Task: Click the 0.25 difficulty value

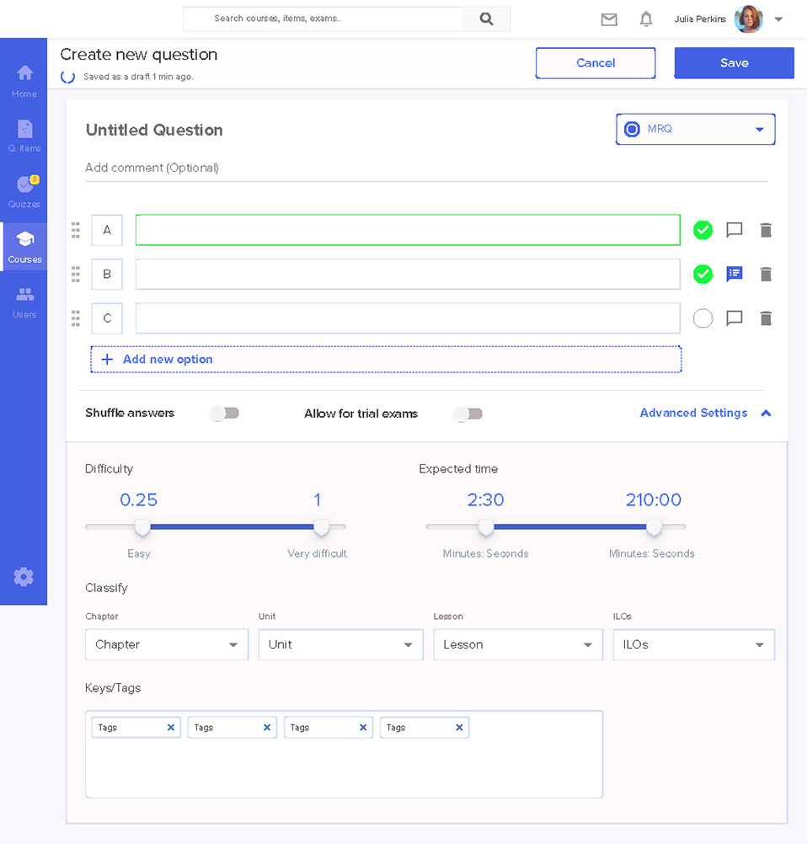Action: point(138,500)
